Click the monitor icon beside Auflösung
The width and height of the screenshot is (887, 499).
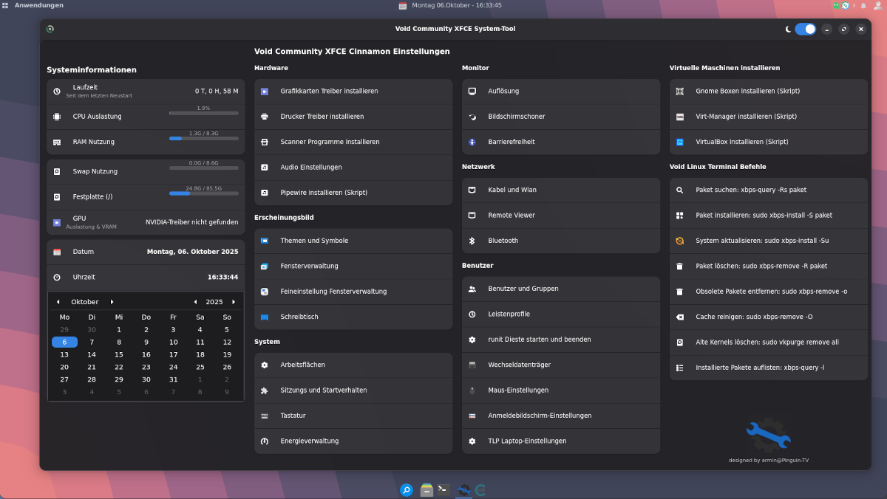tap(472, 92)
